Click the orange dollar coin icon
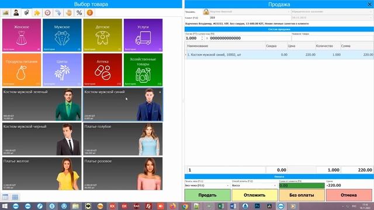 coord(89,13)
